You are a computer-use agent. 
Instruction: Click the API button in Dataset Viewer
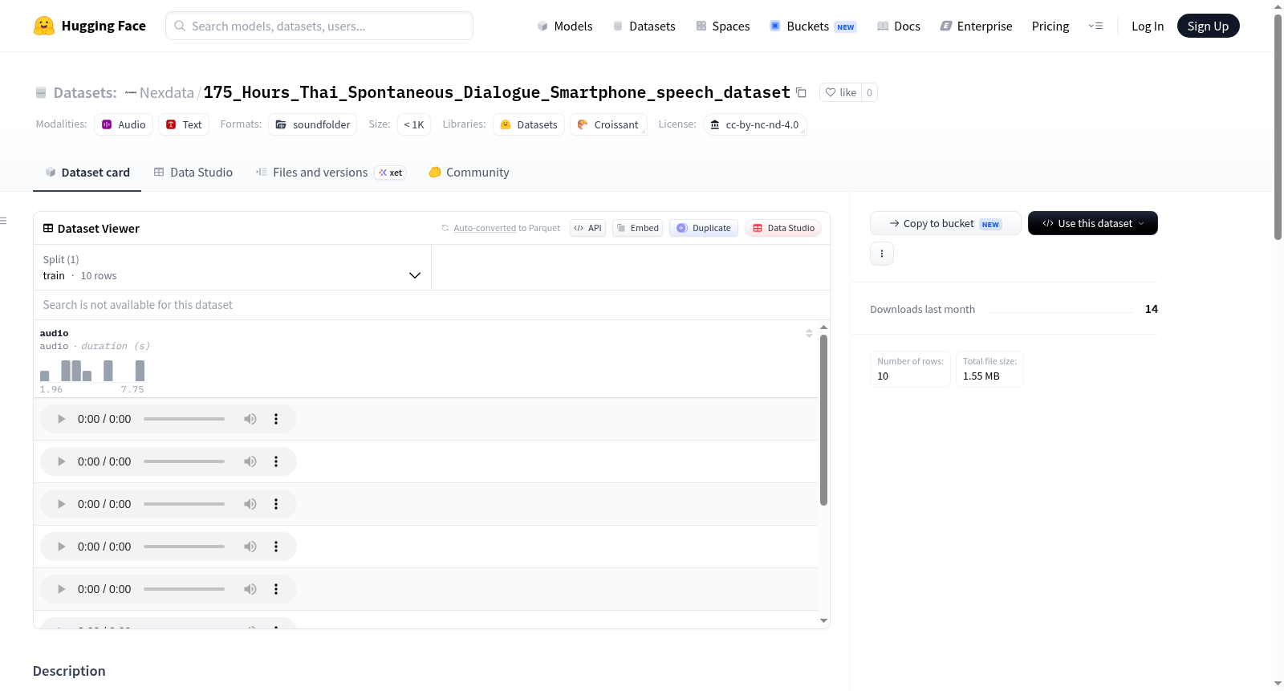[x=587, y=228]
